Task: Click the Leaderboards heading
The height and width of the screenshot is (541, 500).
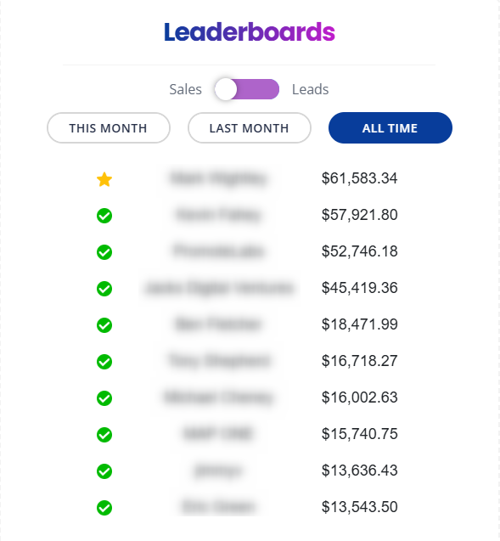Action: click(x=250, y=32)
